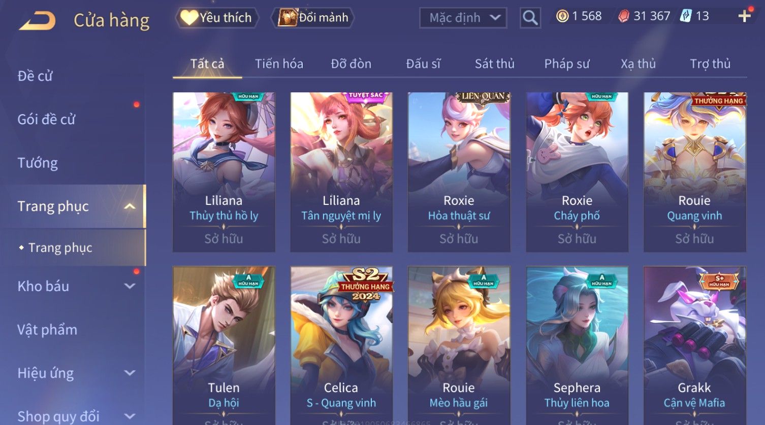Image resolution: width=765 pixels, height=425 pixels.
Task: Open the Mặc định sort dropdown
Action: [463, 18]
